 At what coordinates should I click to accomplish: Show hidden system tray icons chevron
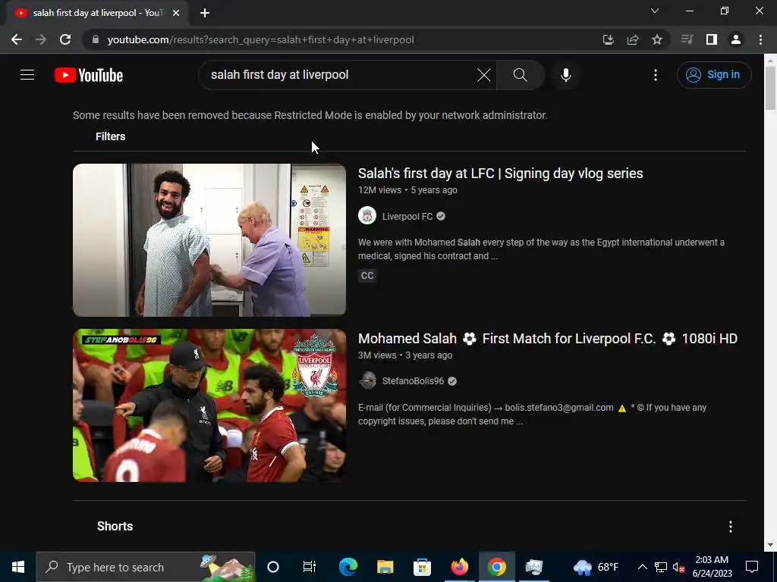tap(642, 567)
